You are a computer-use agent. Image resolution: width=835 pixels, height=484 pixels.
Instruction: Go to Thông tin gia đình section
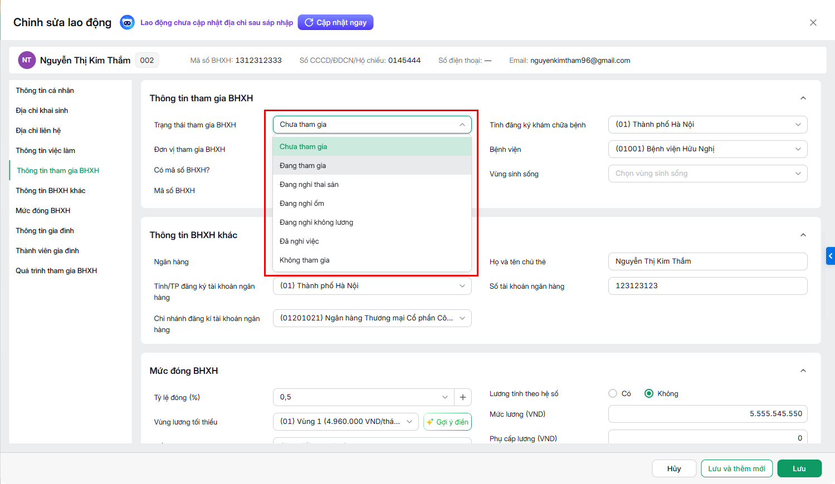[45, 231]
